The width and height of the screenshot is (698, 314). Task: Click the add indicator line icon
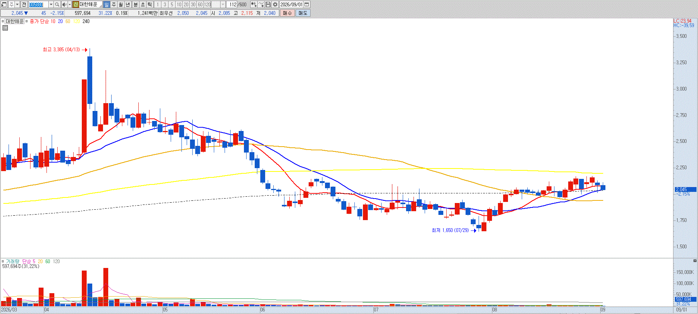[x=261, y=4]
